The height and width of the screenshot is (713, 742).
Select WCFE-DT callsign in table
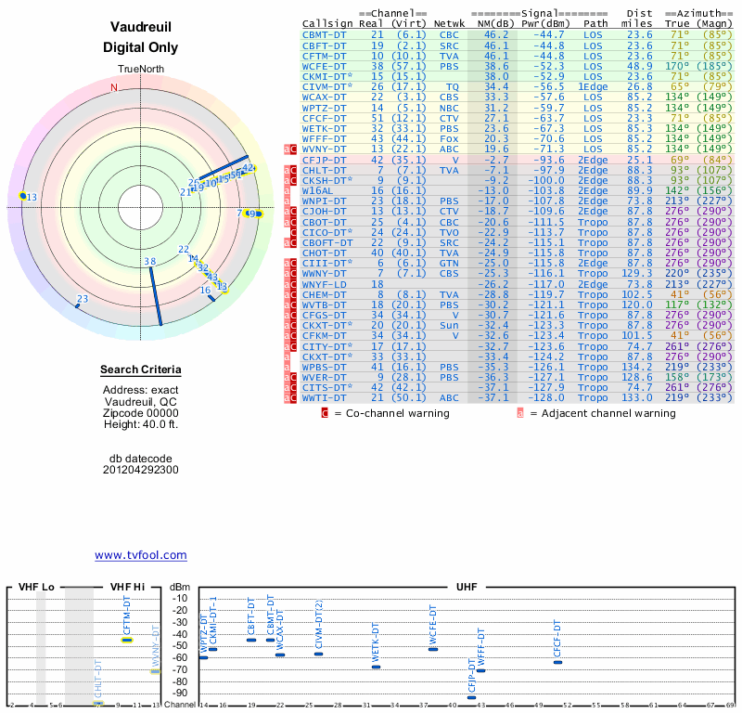coord(324,66)
